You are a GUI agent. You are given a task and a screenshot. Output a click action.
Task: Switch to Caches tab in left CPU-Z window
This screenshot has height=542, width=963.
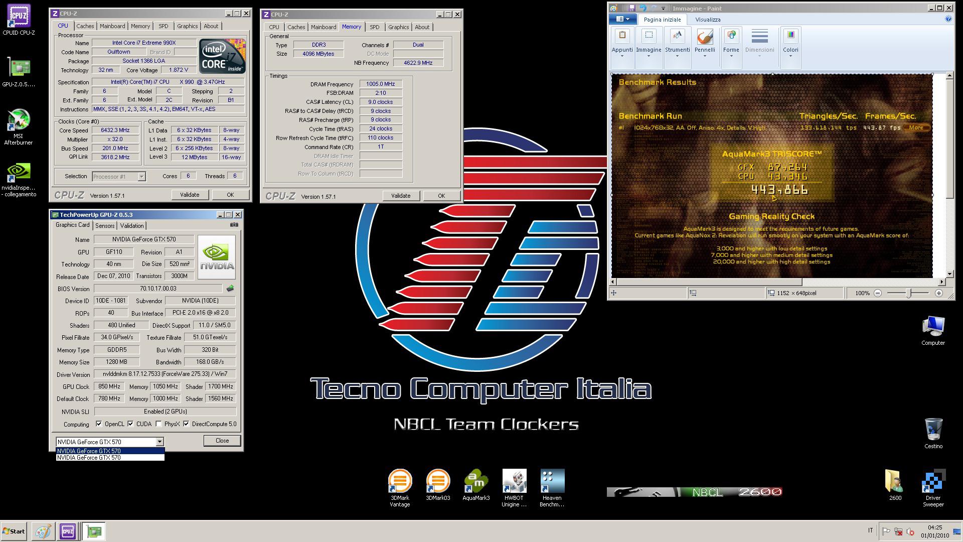85,26
